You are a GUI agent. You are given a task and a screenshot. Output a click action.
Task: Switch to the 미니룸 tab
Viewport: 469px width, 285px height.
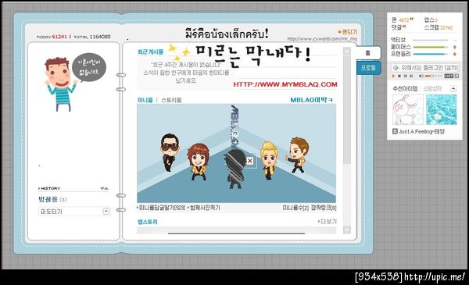tap(145, 100)
